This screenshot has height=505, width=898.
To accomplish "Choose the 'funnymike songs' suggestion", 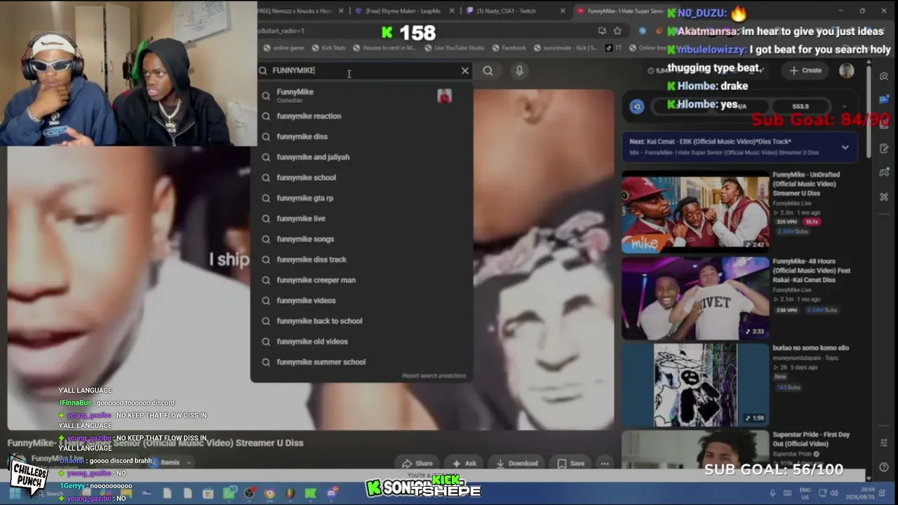I will (x=361, y=238).
